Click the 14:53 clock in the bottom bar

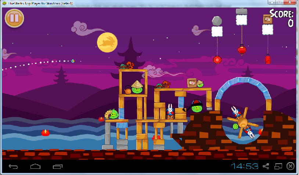click(245, 166)
